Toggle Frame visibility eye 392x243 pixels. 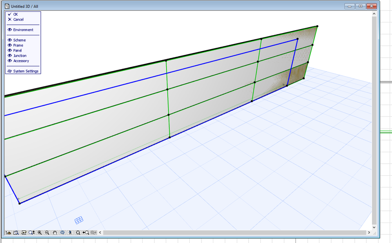10,45
